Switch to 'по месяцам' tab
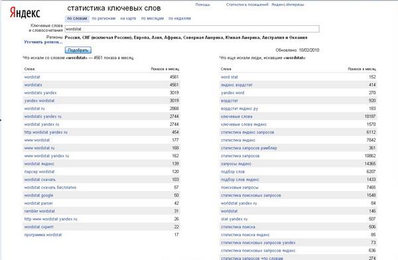This screenshot has height=260, width=398. (153, 19)
